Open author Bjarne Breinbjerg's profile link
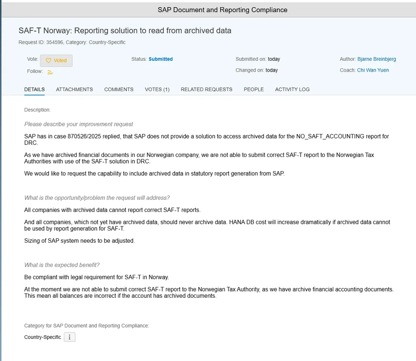The image size is (416, 361). (x=376, y=59)
